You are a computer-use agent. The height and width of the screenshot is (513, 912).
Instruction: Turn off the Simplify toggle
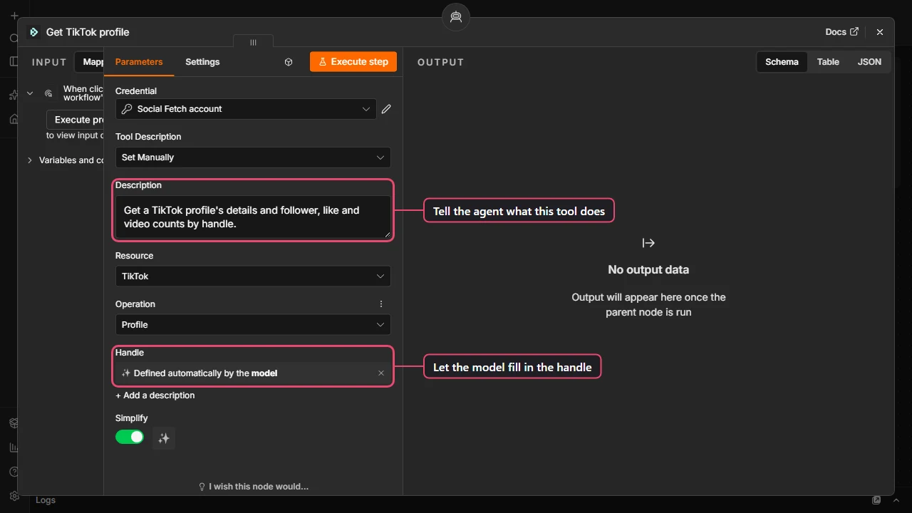[x=130, y=437]
